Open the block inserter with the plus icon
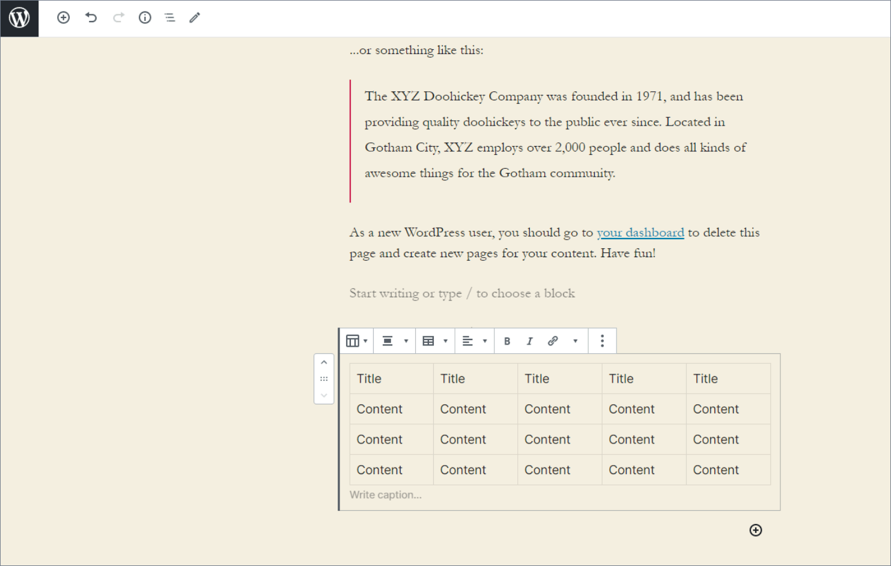Viewport: 891px width, 566px height. [x=63, y=17]
